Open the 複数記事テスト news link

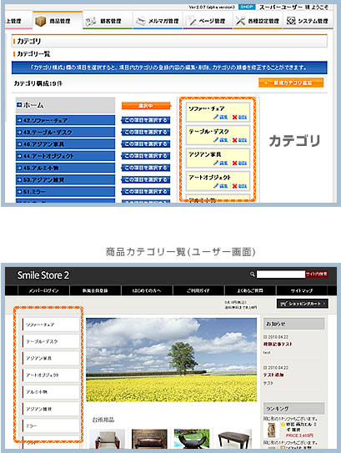point(278,344)
